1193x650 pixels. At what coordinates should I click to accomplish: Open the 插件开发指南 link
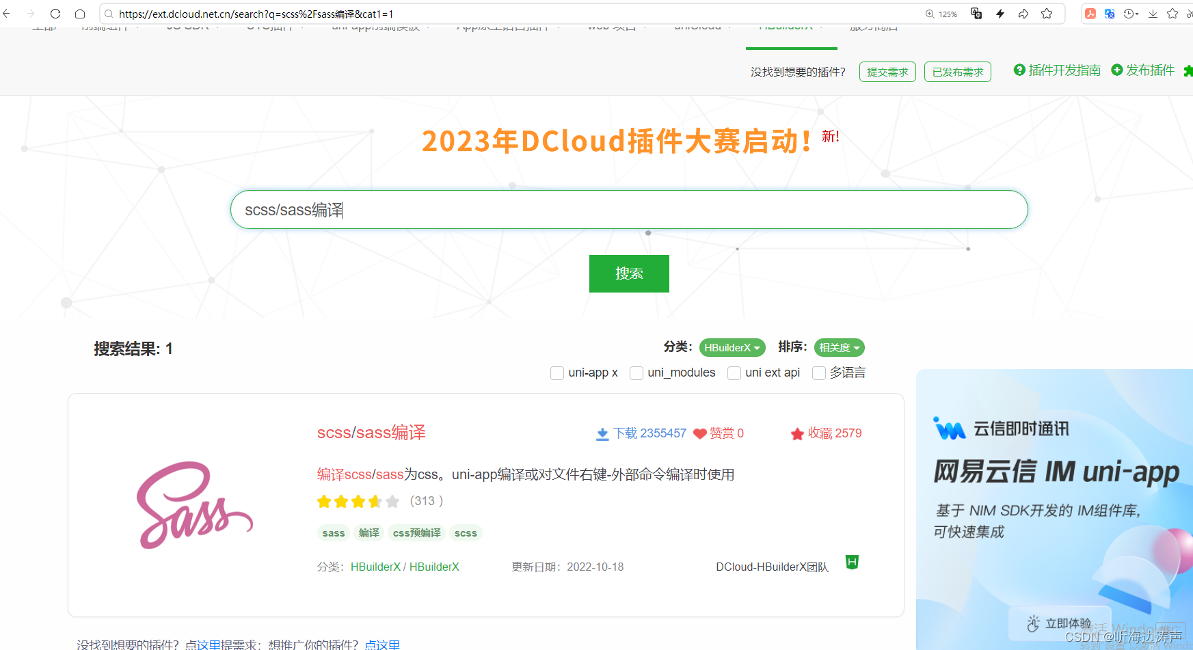tap(1064, 70)
